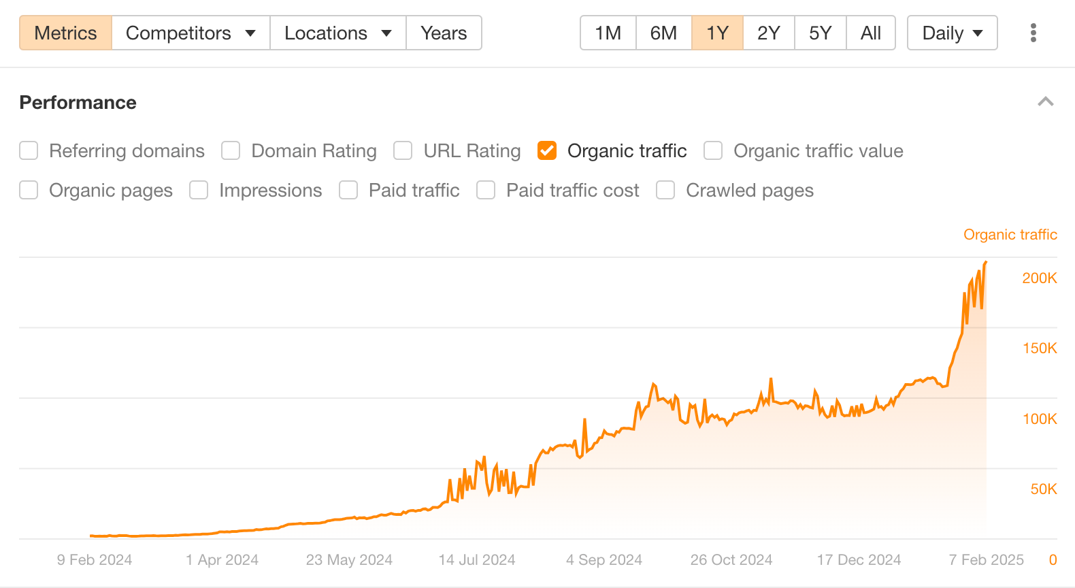Screen dimensions: 1075x588
Task: Open the Daily frequency dropdown
Action: [x=952, y=32]
